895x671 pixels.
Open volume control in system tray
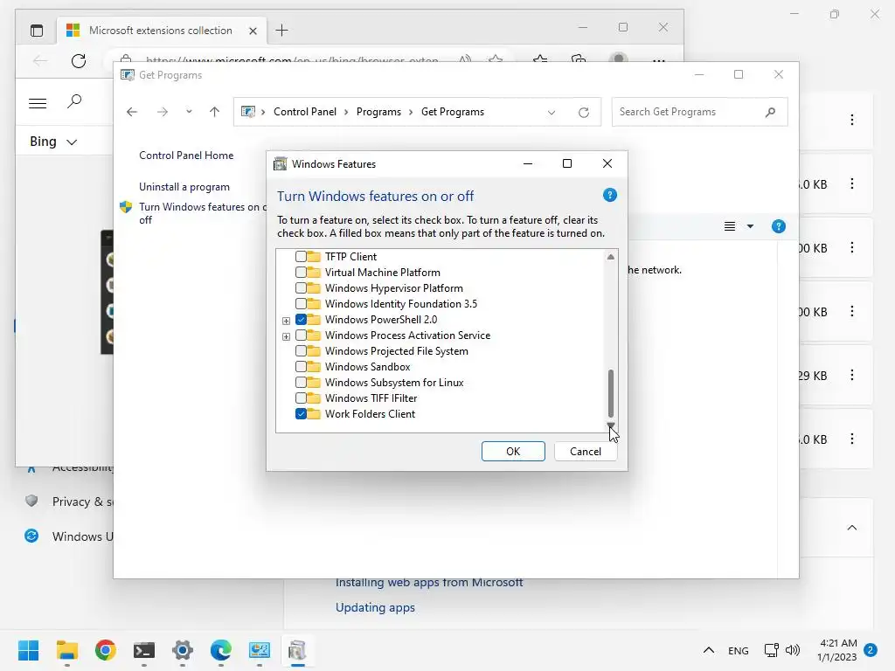point(793,650)
